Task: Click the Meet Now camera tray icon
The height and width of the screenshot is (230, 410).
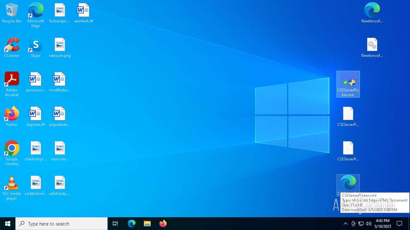Action: (x=353, y=224)
